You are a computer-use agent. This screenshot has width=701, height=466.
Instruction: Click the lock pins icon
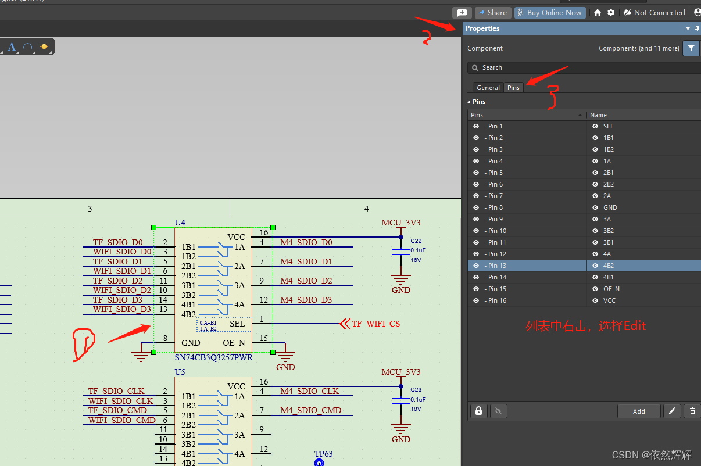coord(478,411)
